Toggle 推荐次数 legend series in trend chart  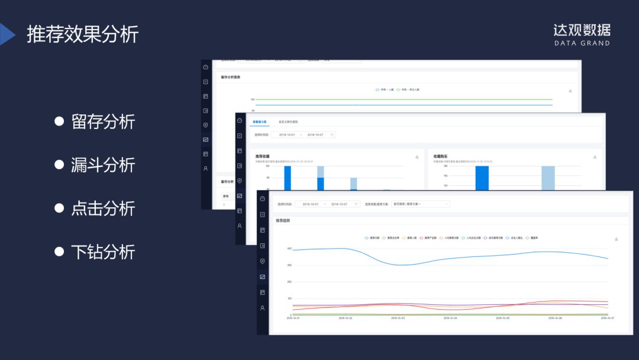tap(372, 237)
